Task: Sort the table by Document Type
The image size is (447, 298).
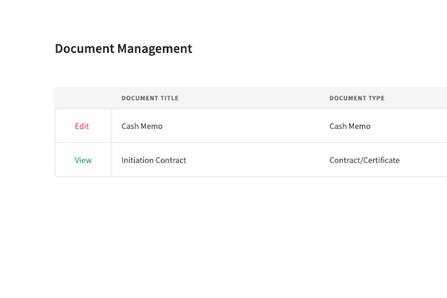Action: tap(357, 98)
